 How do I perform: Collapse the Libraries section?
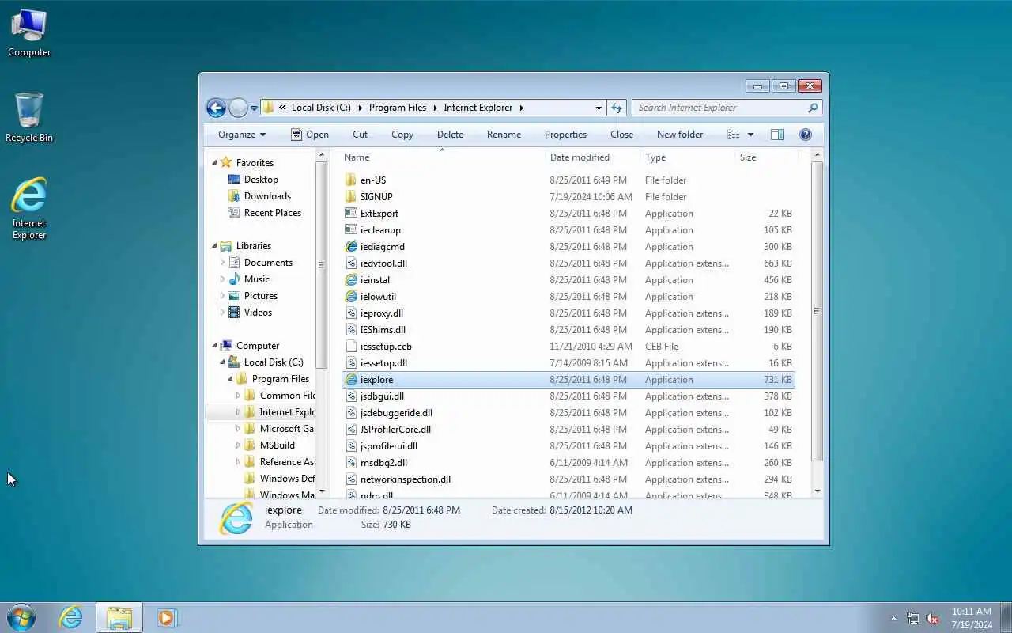[x=214, y=246]
